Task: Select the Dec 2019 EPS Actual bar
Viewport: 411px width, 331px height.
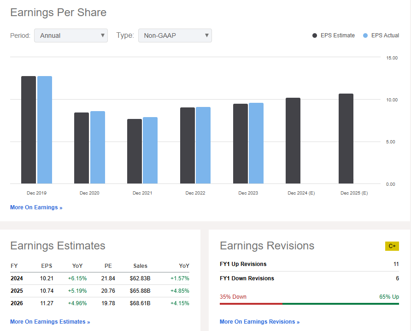Action: pyautogui.click(x=45, y=129)
